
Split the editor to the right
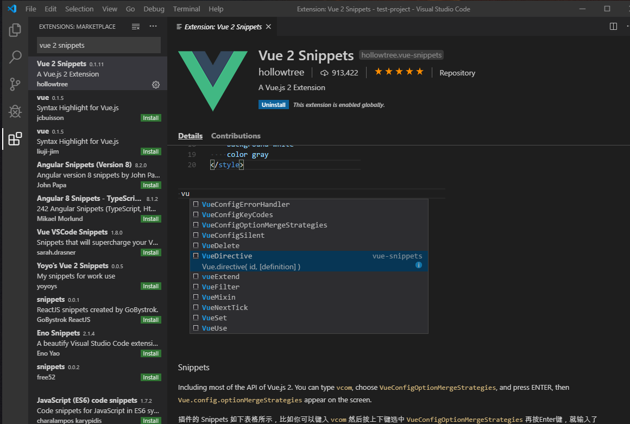(613, 27)
